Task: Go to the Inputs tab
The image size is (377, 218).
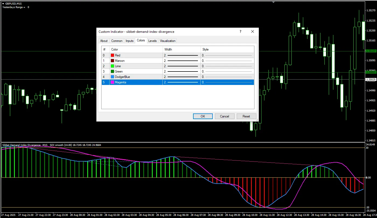Action: 130,41
